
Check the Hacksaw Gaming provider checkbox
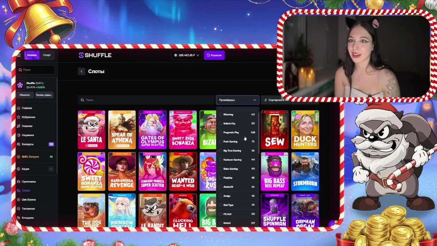coord(221,160)
